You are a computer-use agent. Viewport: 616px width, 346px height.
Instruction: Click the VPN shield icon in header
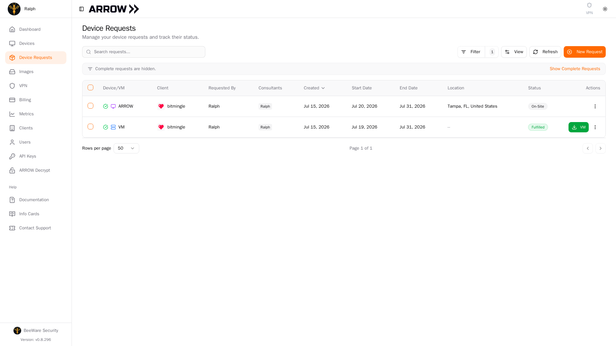(x=589, y=5)
